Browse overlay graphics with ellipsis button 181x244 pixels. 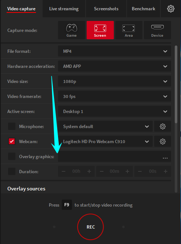point(165,158)
